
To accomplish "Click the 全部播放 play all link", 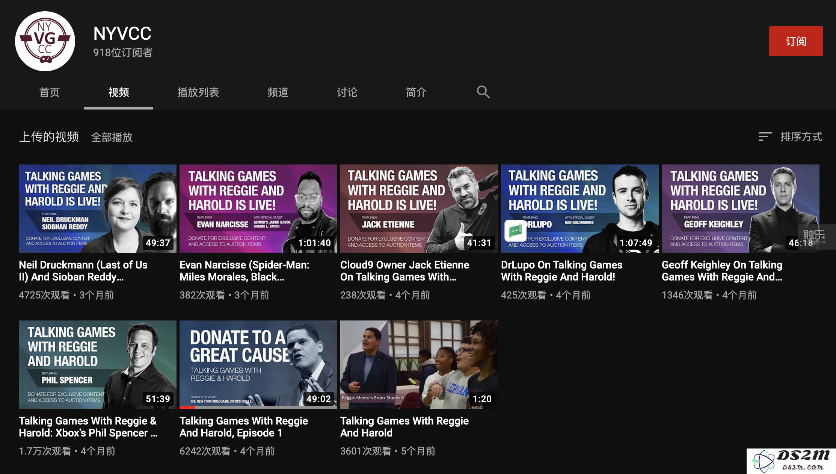I will pyautogui.click(x=112, y=137).
